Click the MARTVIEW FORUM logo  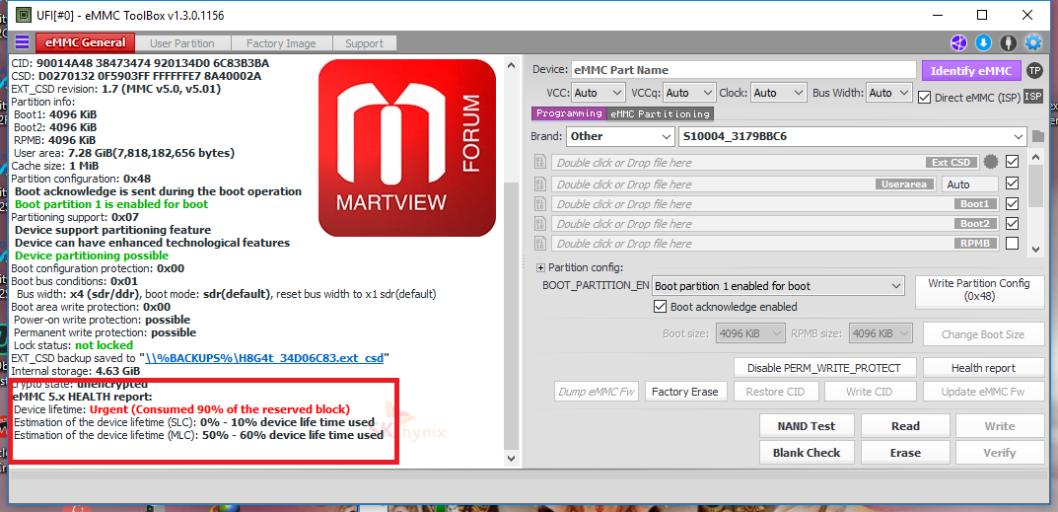(x=407, y=148)
